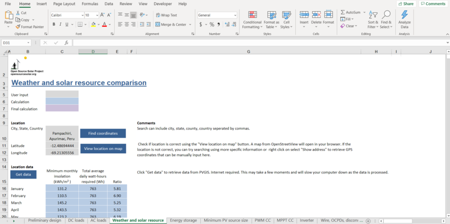Open the Comments pane button
This screenshot has height=224, width=450.
[x=433, y=4]
